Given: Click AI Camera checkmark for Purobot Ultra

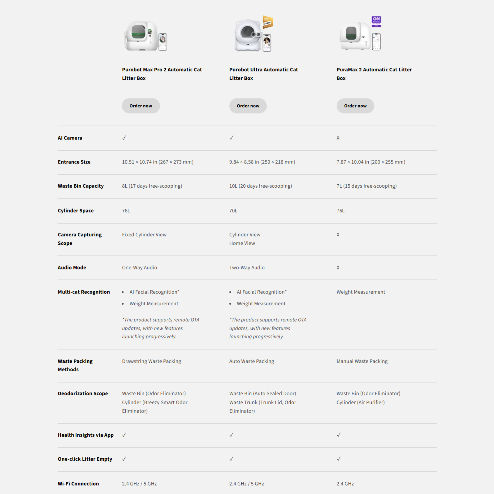Looking at the screenshot, I should (x=231, y=138).
